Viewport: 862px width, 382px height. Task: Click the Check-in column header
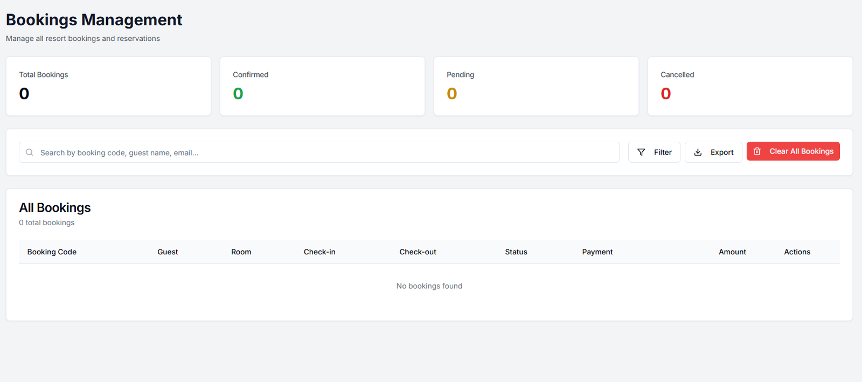point(319,252)
